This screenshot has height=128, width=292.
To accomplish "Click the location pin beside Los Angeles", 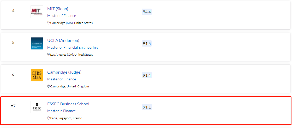I will pos(48,55).
